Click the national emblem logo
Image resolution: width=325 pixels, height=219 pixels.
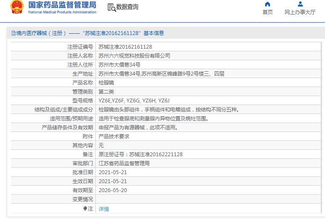click(x=17, y=7)
